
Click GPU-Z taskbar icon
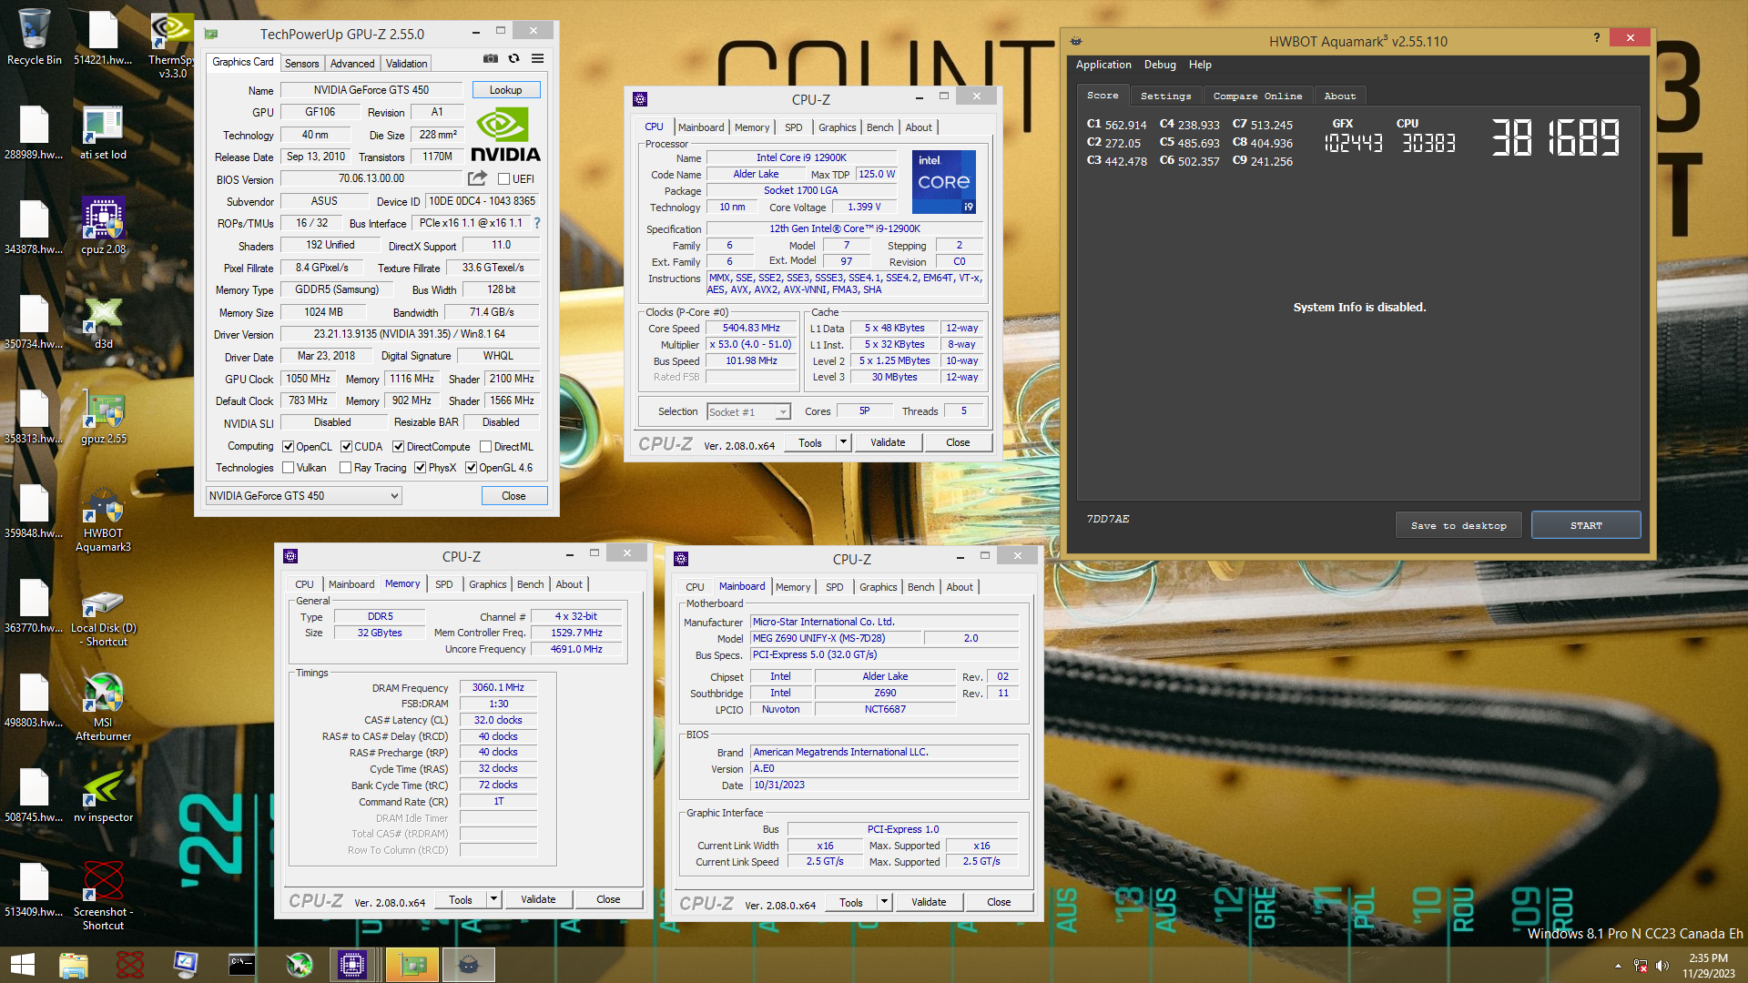(412, 965)
